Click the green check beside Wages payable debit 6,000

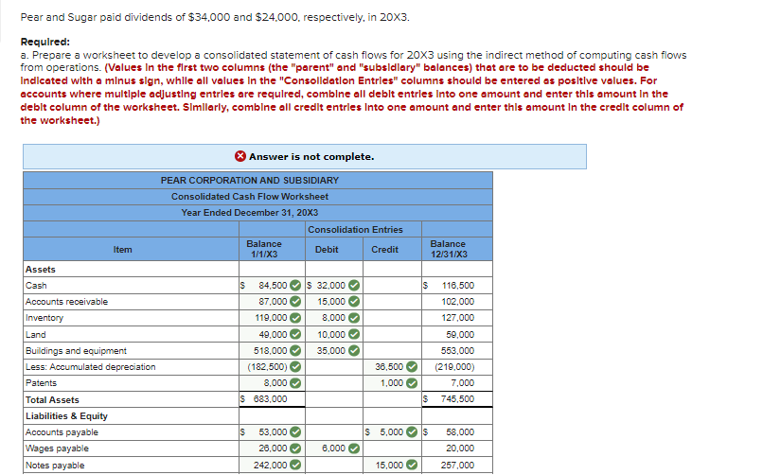tap(354, 449)
